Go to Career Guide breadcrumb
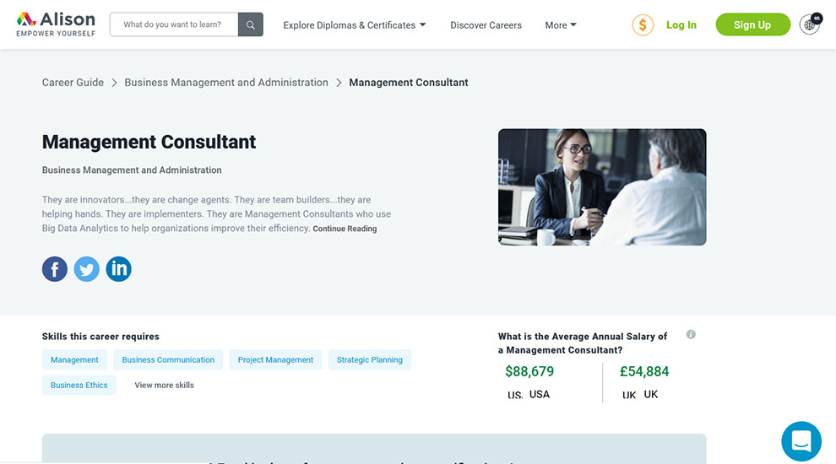The width and height of the screenshot is (836, 464). click(73, 83)
